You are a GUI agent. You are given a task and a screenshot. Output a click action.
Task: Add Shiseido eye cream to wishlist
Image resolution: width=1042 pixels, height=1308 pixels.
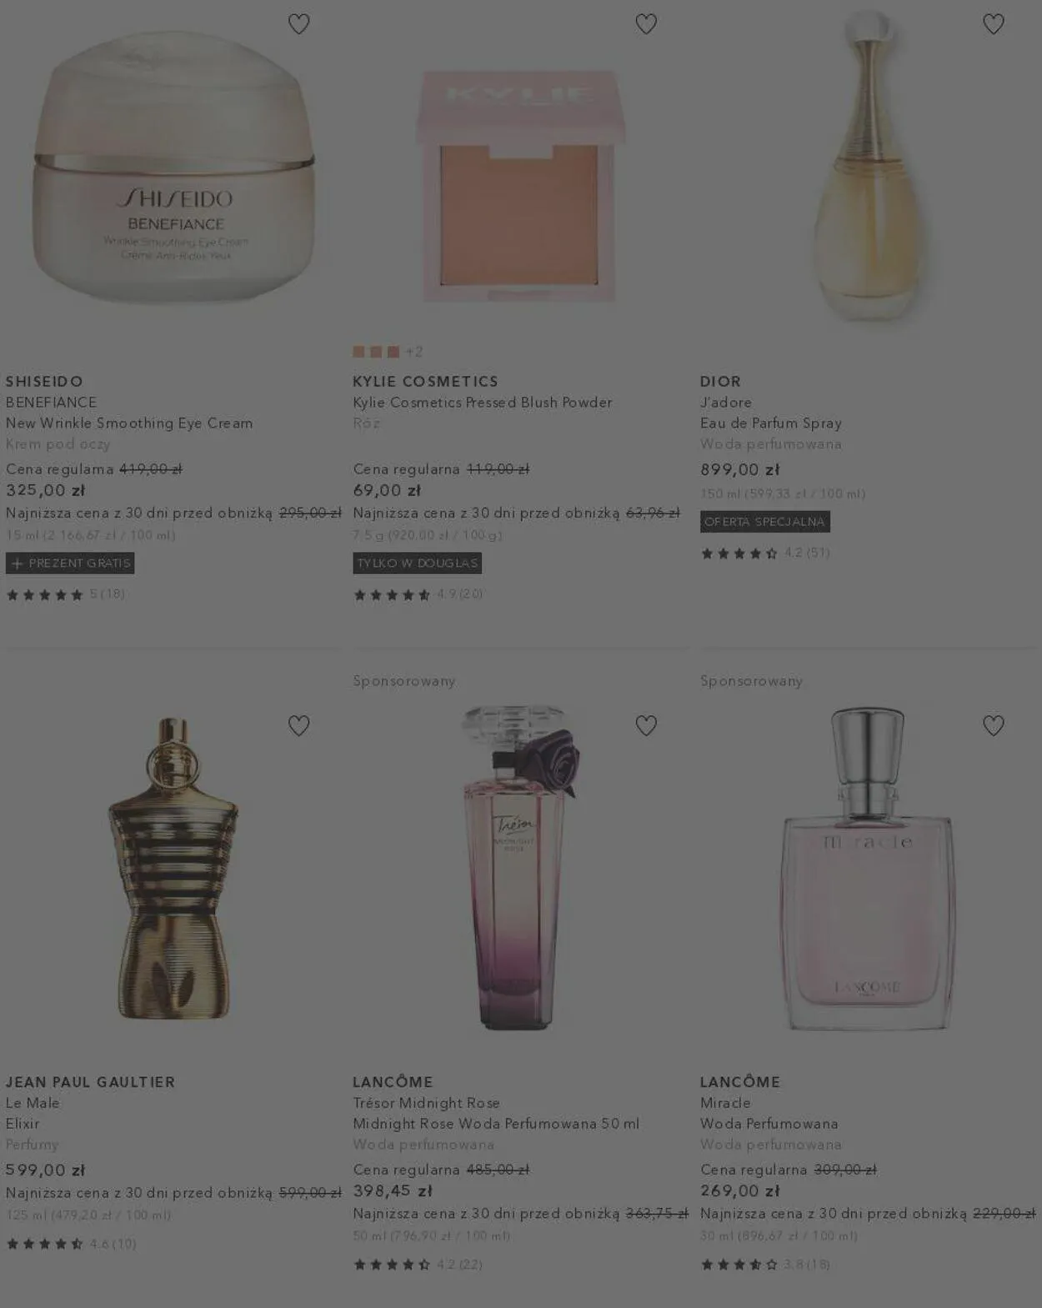[x=298, y=24]
